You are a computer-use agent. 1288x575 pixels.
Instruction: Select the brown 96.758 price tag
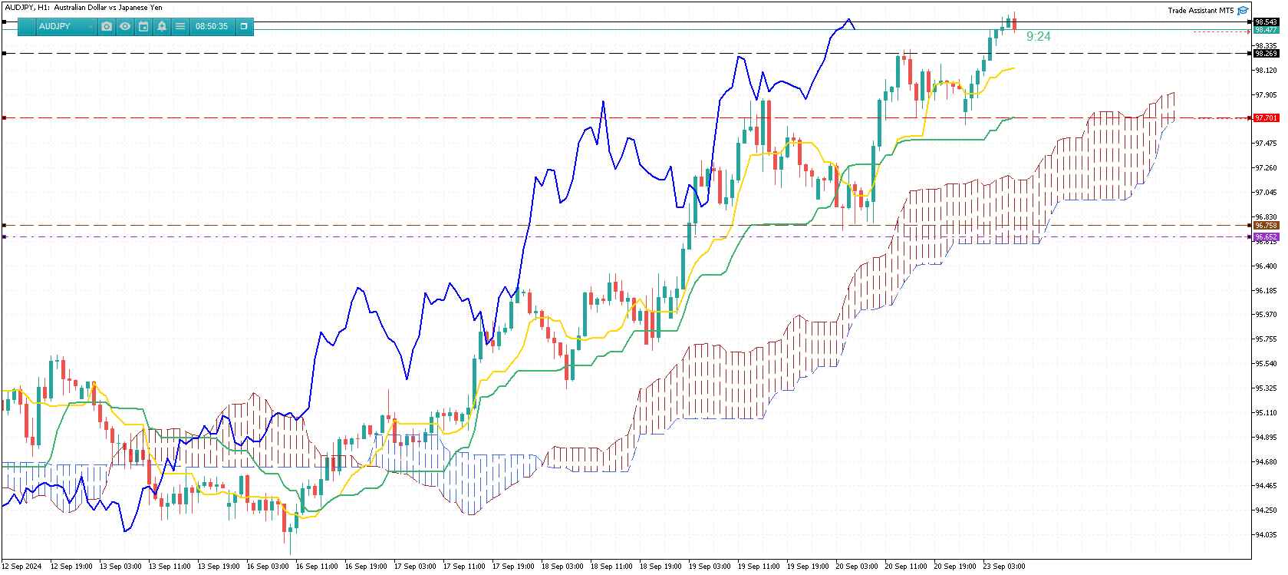coord(1266,226)
